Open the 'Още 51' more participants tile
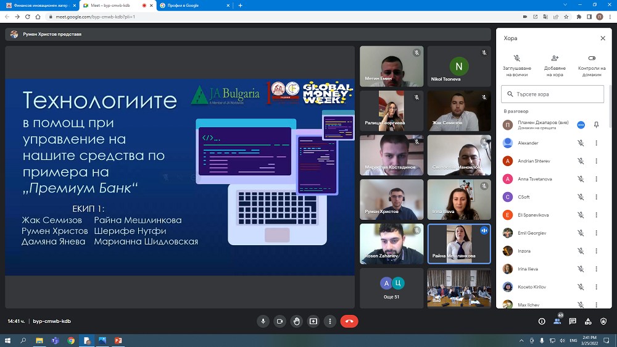Viewport: 617px width, 347px height. pyautogui.click(x=392, y=288)
